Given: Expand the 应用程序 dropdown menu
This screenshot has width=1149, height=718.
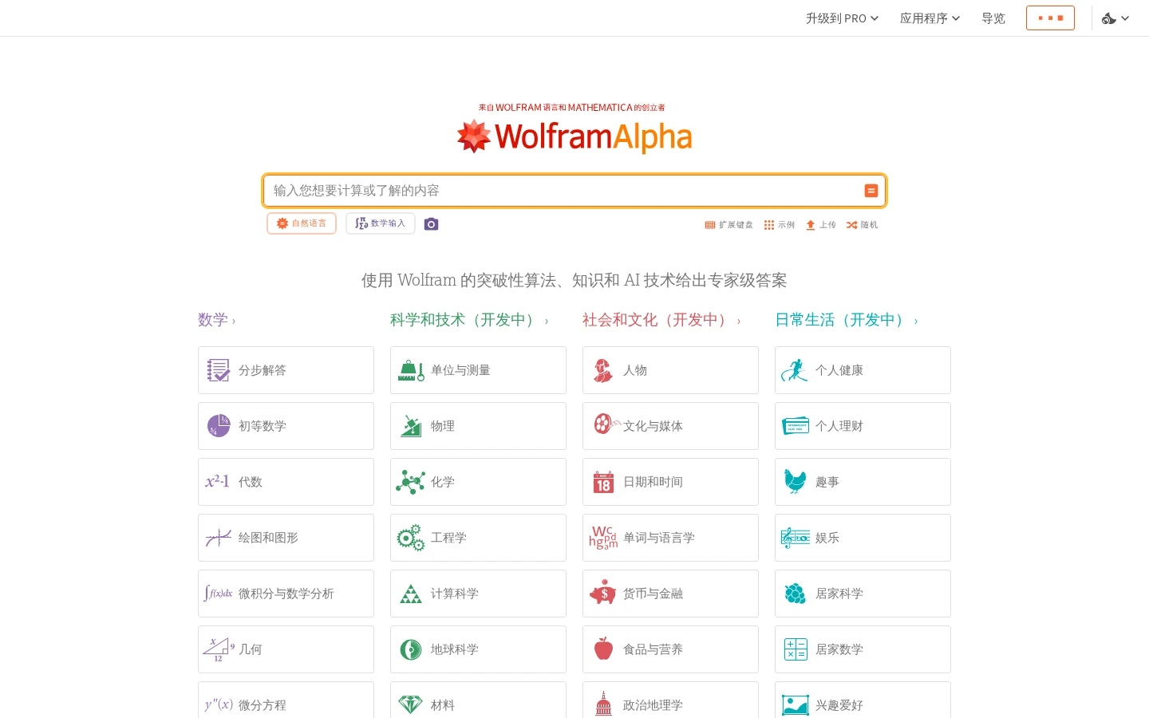Looking at the screenshot, I should pos(930,18).
